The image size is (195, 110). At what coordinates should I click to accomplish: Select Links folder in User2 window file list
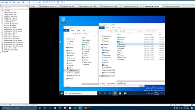click(84, 53)
